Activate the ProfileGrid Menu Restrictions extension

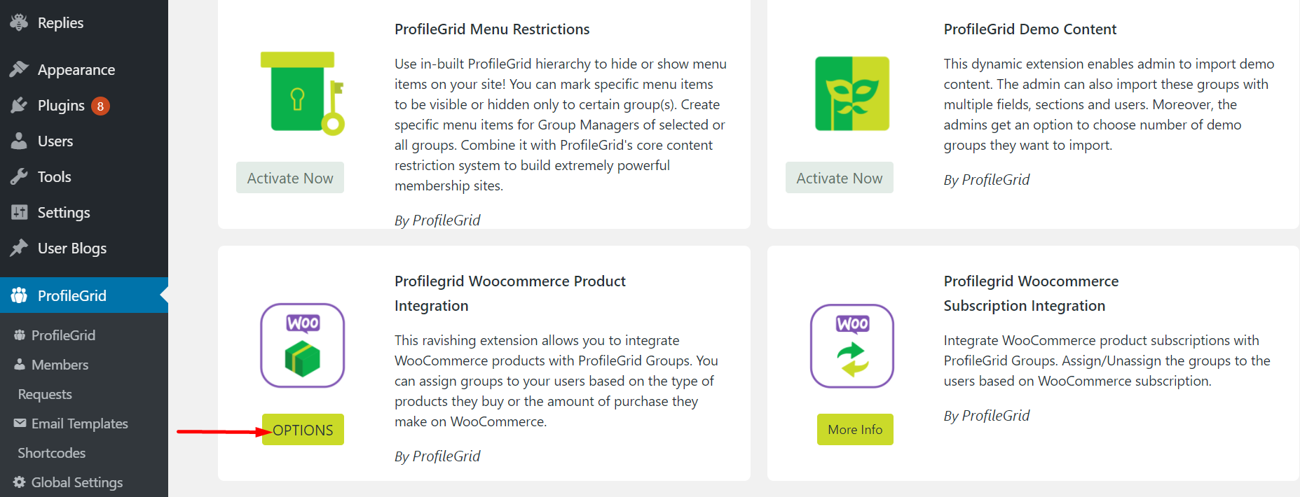click(x=289, y=177)
